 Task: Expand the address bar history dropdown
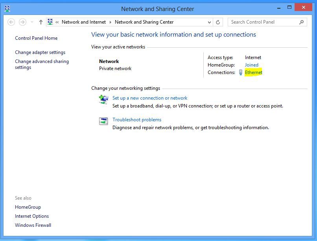209,22
